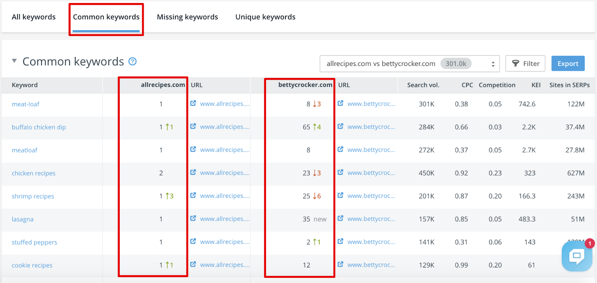Open bettycrocker external link icon for meat-loaf
Viewport: 597px width, 283px height.
[x=340, y=103]
